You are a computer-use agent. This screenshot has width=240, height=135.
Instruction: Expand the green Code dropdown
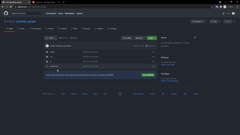(x=151, y=38)
